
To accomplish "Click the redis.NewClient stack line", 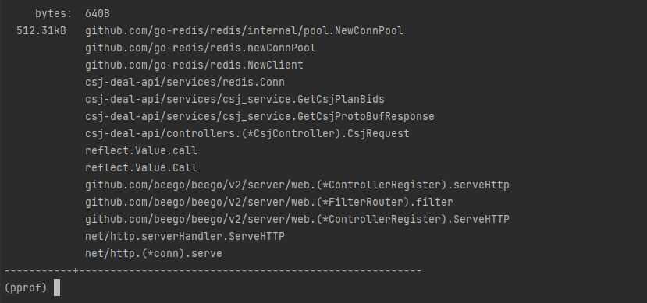I will (194, 65).
